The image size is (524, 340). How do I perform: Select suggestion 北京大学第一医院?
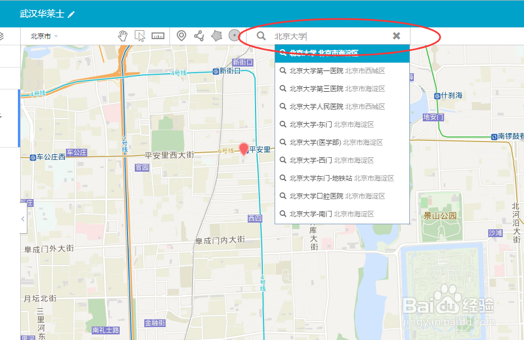click(x=342, y=71)
